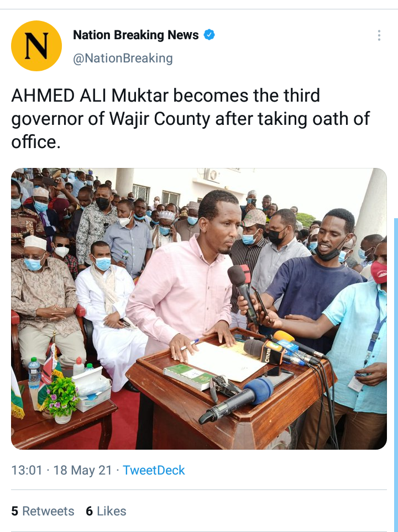
Task: View the 5 Retweets list
Action: click(43, 511)
